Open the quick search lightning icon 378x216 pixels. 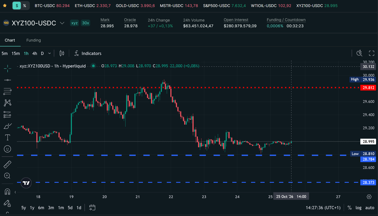tap(359, 53)
